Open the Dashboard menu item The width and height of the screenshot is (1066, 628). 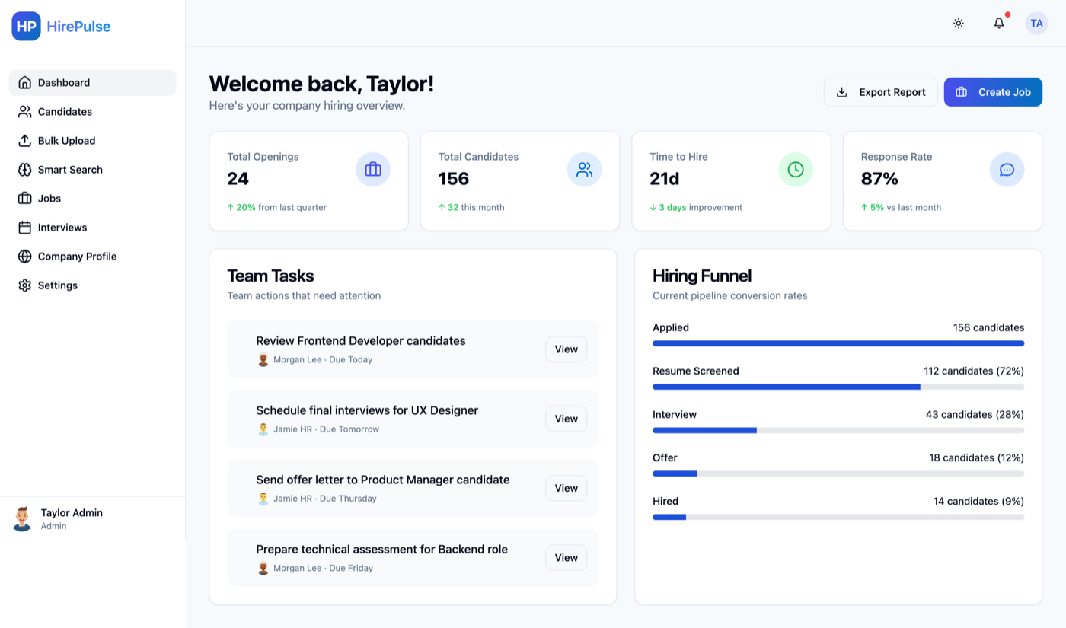click(x=92, y=82)
